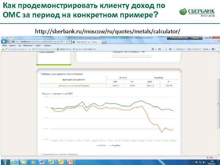Image resolution: width=220 pixels, height=165 pixels.
Task: Open the Избранное menu
Action: [x=28, y=46]
